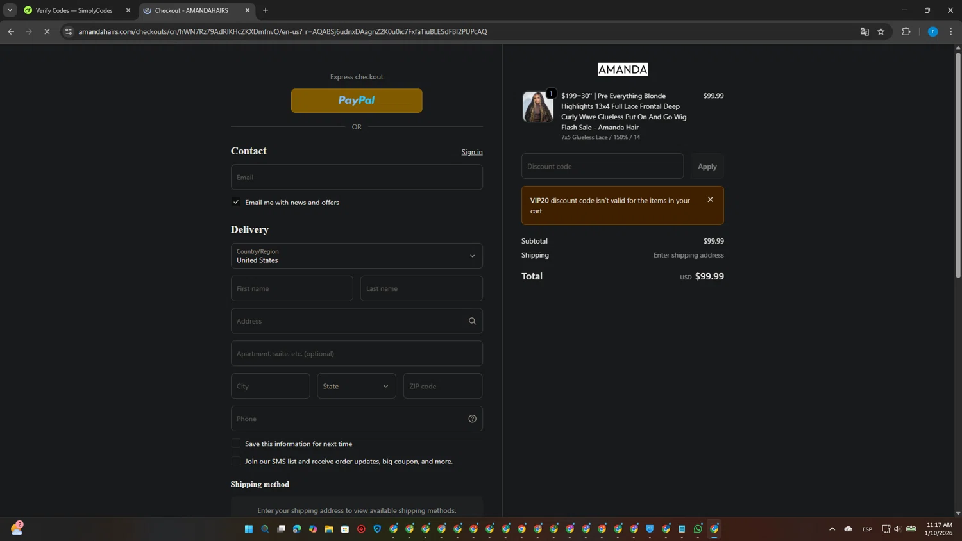Image resolution: width=962 pixels, height=541 pixels.
Task: Click the product title Pre Everything Blonde
Action: 623,112
